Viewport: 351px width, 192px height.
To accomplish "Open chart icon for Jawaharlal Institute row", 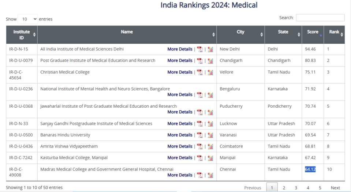I will 210,112.
